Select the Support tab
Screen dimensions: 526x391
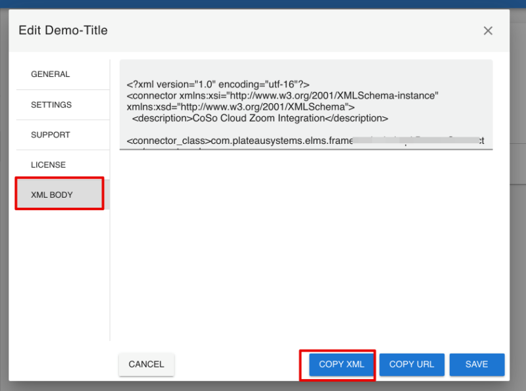coord(51,135)
